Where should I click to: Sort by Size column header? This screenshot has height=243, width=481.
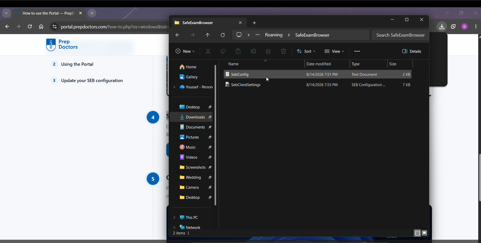(400, 64)
